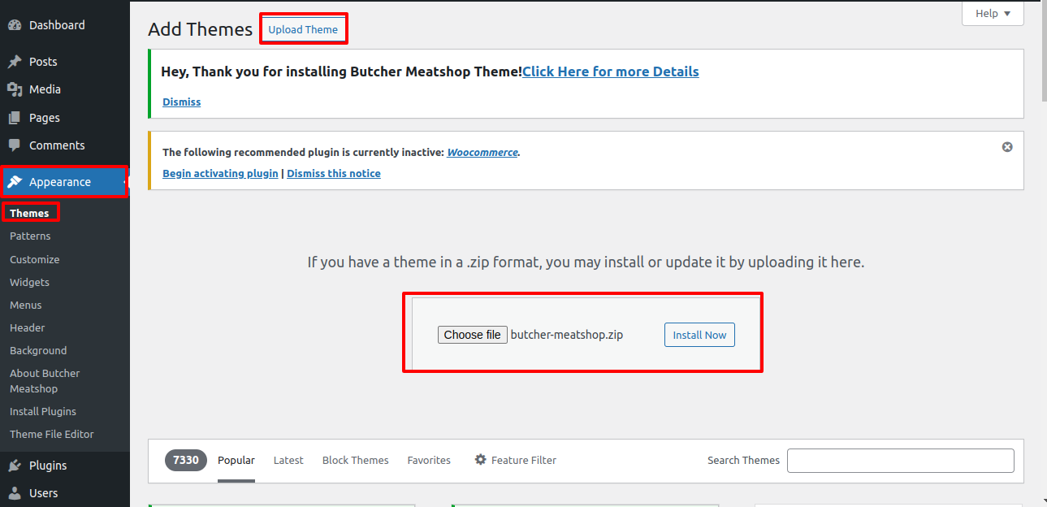Open the Widgets submenu item
This screenshot has width=1047, height=507.
[29, 282]
